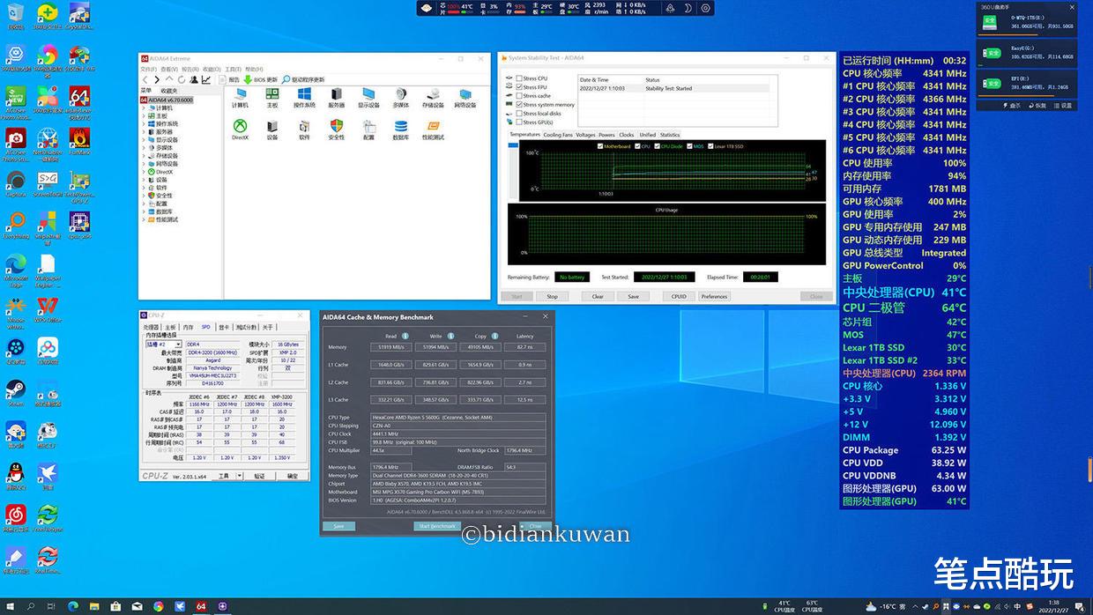The height and width of the screenshot is (615, 1093).
Task: Expand the 存储设备 tree node
Action: [x=145, y=155]
